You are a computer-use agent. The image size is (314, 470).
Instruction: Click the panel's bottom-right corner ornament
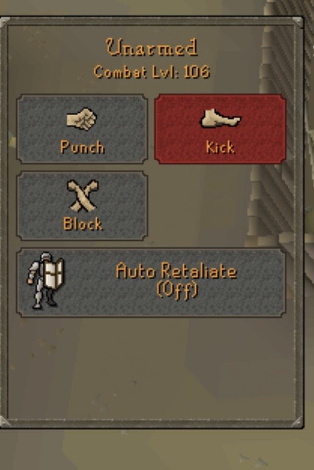click(297, 422)
